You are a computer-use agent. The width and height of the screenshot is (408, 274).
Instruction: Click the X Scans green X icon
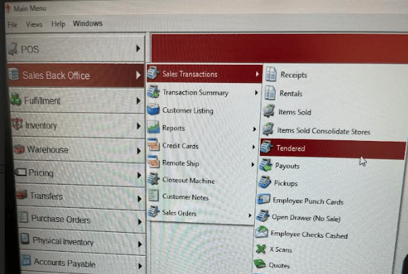261,249
